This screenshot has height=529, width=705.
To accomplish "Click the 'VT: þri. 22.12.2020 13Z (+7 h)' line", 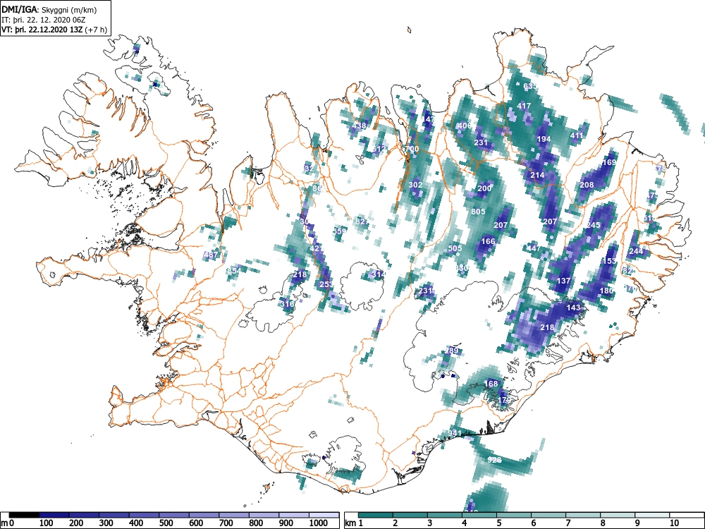I will click(x=54, y=30).
